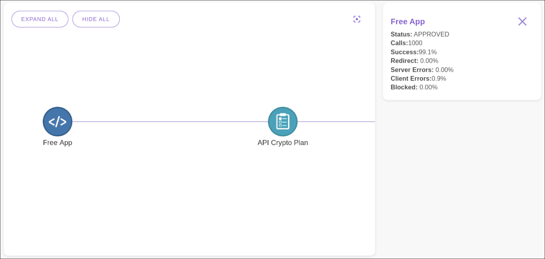Click the API Crypto Plan node label
This screenshot has width=545, height=259.
283,142
